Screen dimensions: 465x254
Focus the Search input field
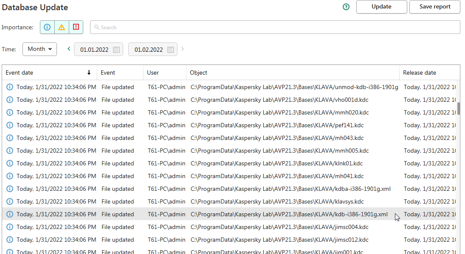(275, 27)
